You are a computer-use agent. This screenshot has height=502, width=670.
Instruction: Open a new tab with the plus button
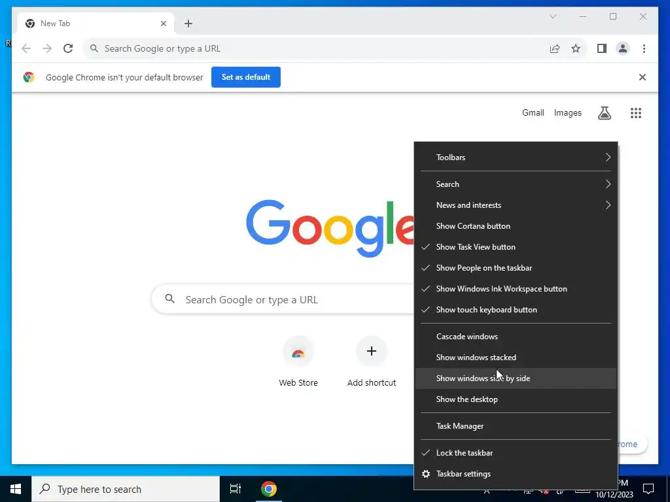pos(188,24)
